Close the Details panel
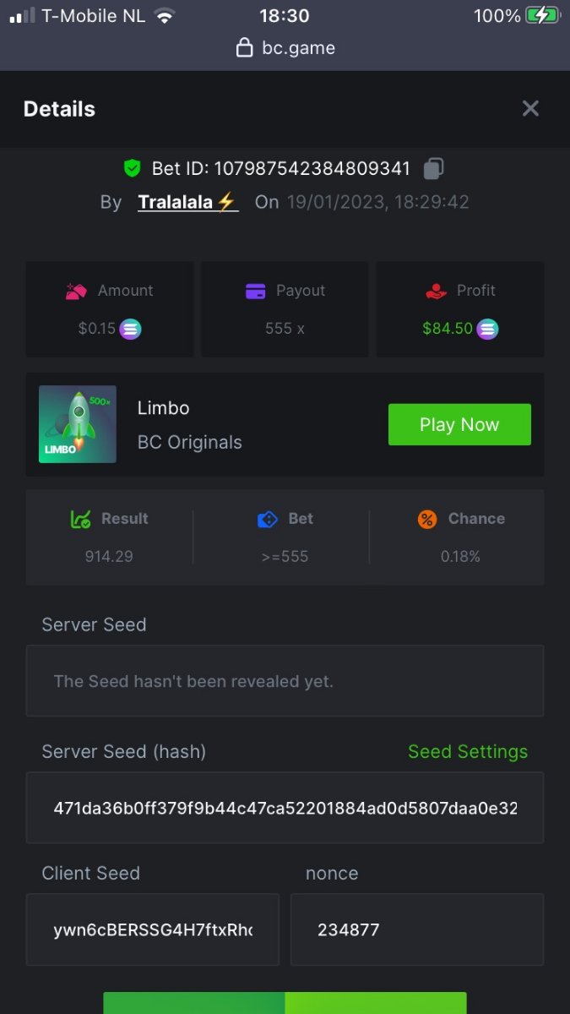This screenshot has width=570, height=1014. [x=530, y=108]
